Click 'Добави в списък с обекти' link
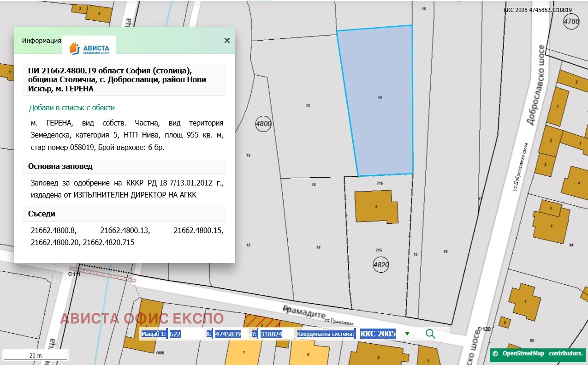This screenshot has height=365, width=588. [72, 108]
